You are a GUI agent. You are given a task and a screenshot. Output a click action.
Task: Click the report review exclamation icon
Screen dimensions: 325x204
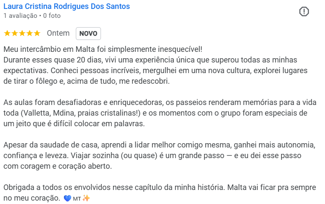(x=304, y=12)
